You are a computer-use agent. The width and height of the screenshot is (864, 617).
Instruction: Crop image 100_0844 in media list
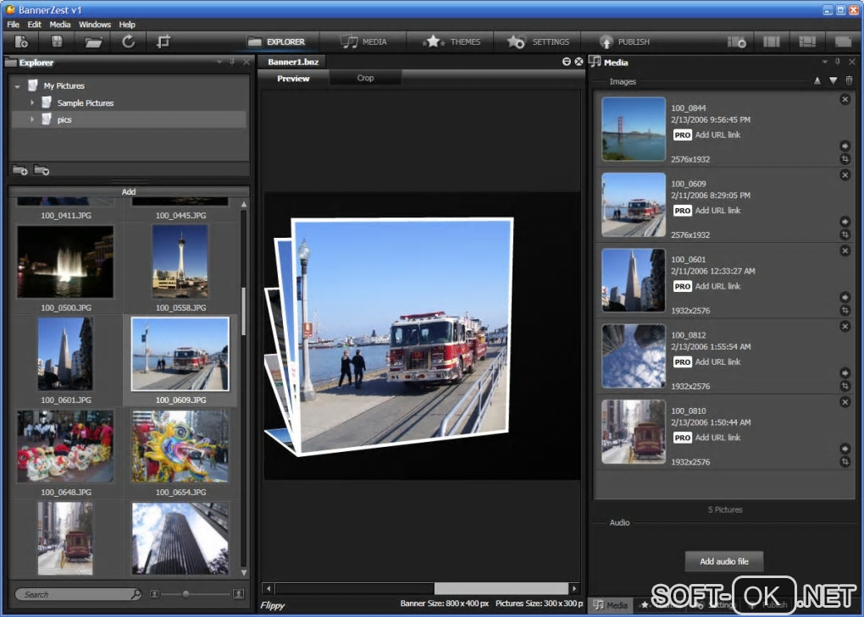click(x=845, y=159)
